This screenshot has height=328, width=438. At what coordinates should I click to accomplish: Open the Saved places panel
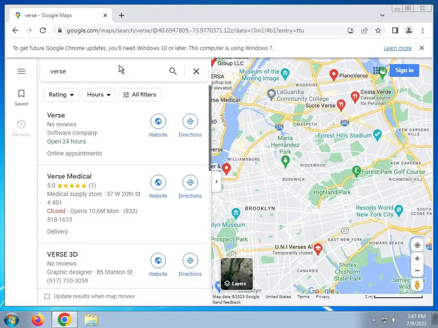21,98
